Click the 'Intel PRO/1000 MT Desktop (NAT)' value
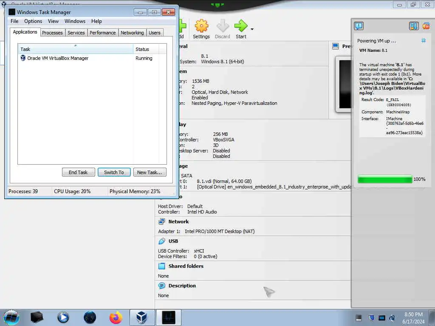The image size is (435, 326). (x=220, y=231)
